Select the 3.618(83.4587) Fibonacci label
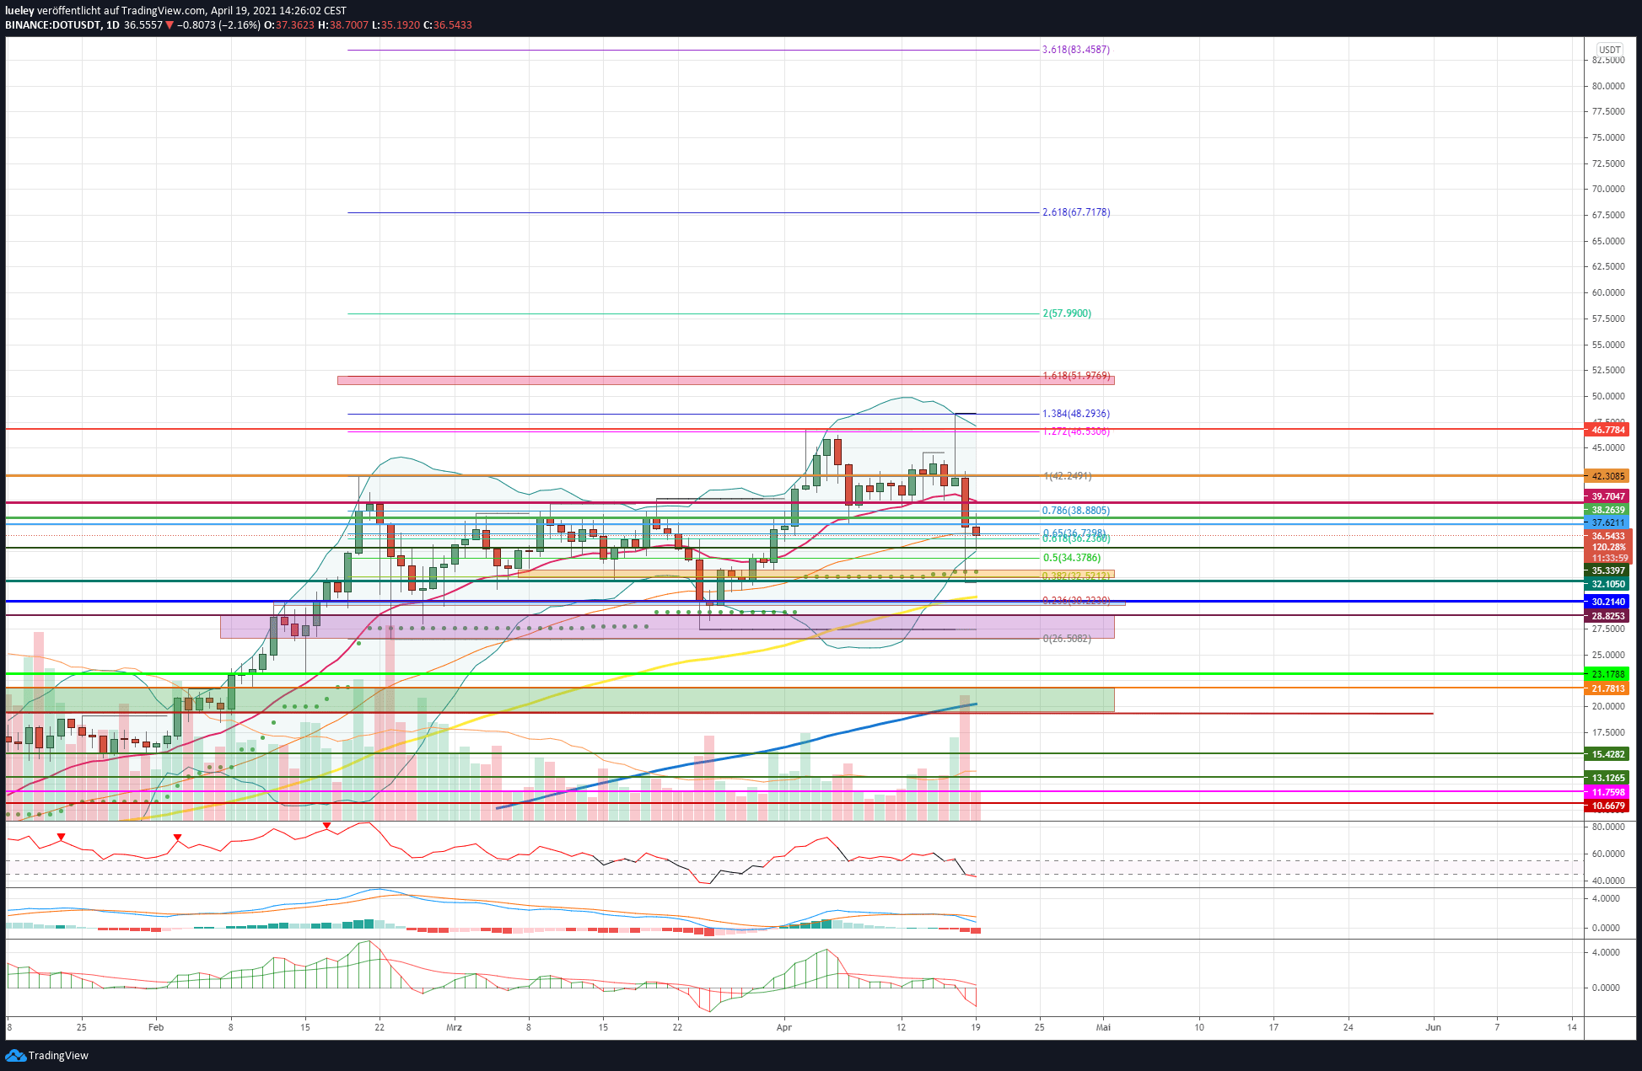Viewport: 1642px width, 1071px height. pos(1076,50)
